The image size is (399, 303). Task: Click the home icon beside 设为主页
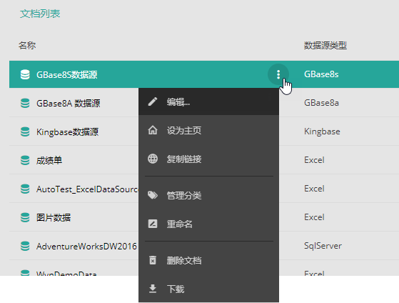pos(153,130)
